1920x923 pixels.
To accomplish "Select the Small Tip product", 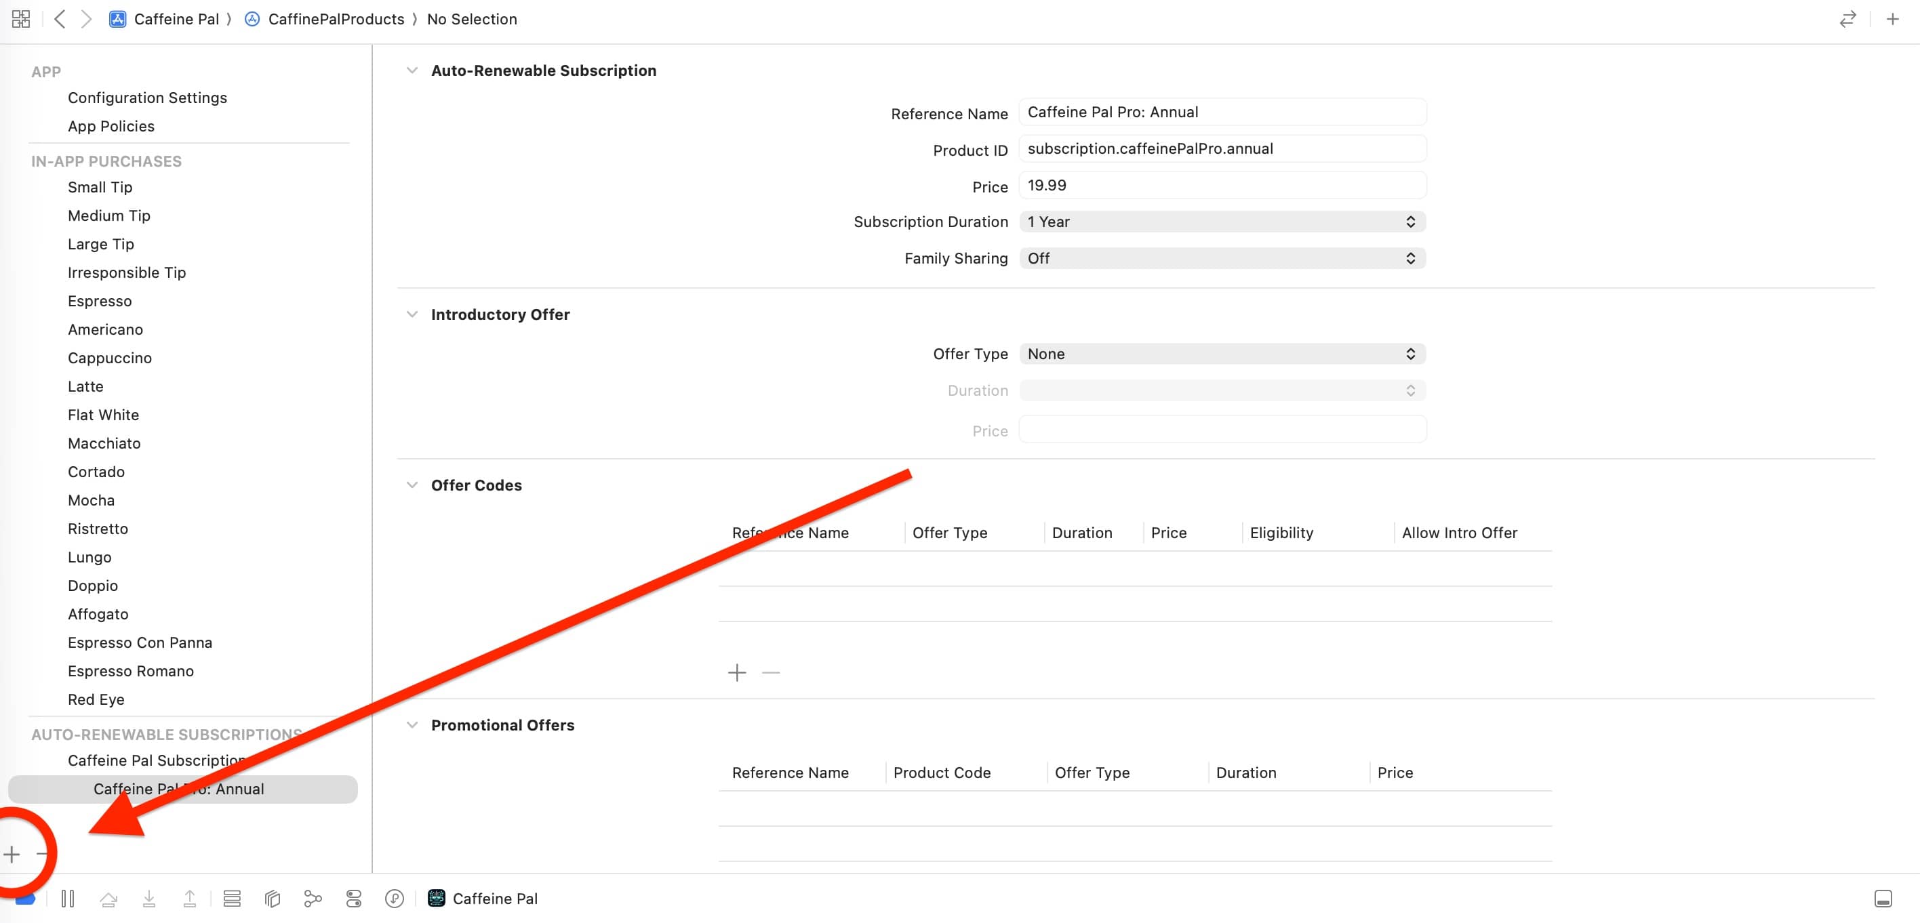I will pos(100,187).
